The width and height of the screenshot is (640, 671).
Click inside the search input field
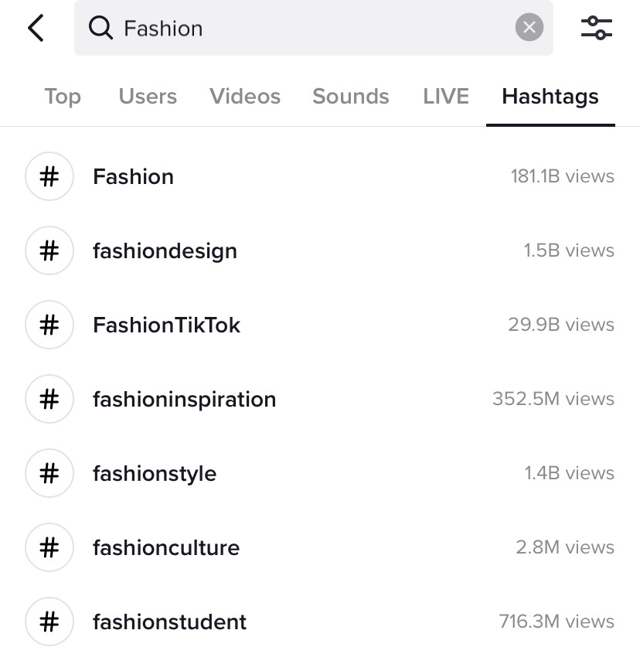point(309,27)
